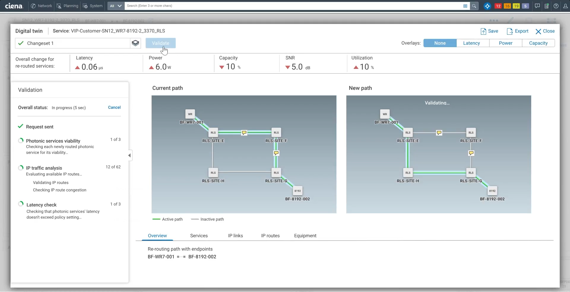This screenshot has height=292, width=570.
Task: Click the '12 of 62' progress count
Action: tap(113, 167)
